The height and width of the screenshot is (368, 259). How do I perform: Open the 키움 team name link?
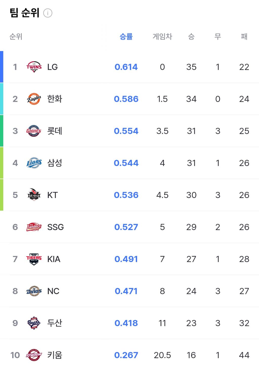click(x=55, y=355)
